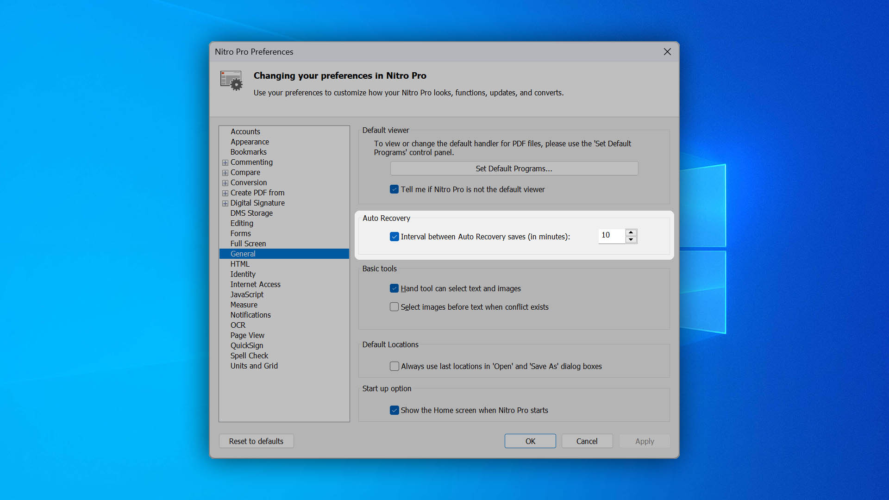Select Create PDF from category

257,193
